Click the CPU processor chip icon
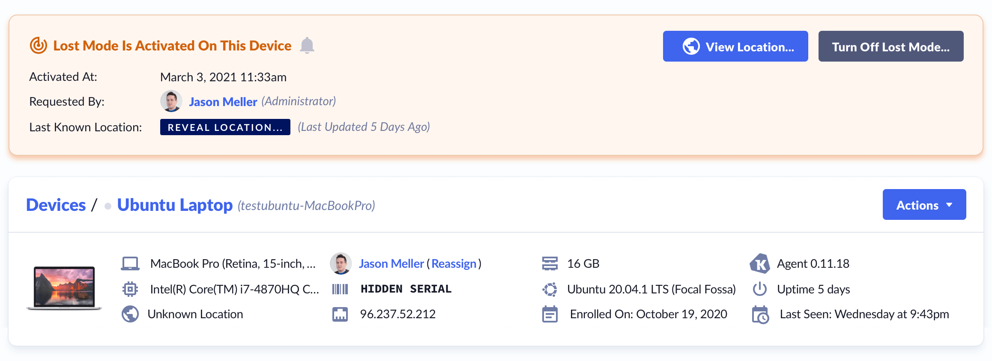 [x=130, y=289]
